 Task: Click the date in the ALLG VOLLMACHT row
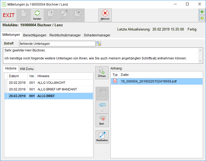[x=17, y=83]
